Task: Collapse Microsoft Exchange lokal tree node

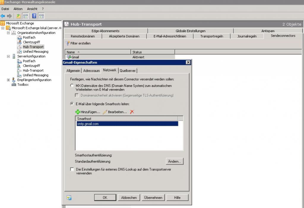Action: pos(3,28)
